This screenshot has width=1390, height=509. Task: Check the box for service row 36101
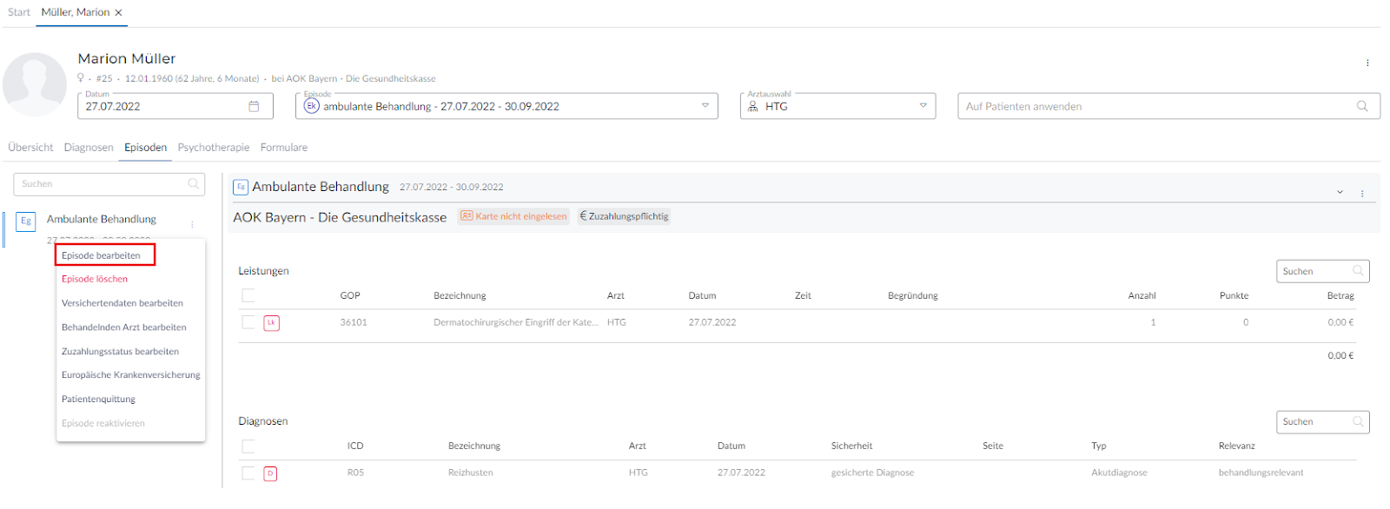(x=248, y=322)
